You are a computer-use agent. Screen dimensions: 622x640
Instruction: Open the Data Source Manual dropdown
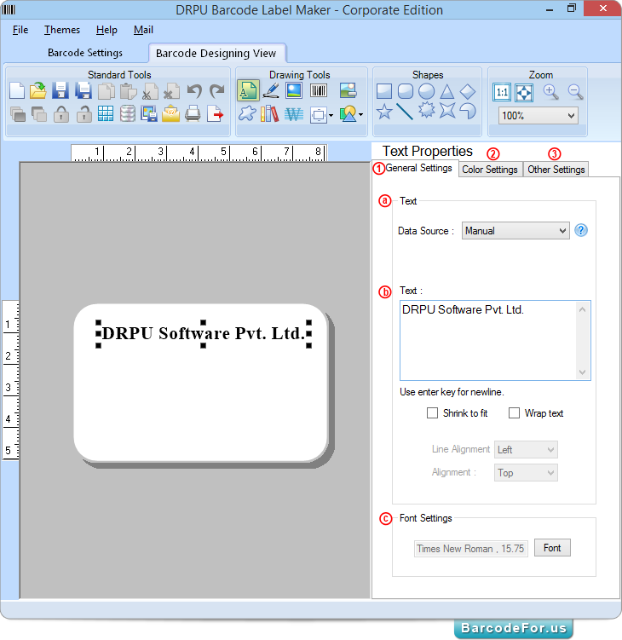tap(515, 231)
